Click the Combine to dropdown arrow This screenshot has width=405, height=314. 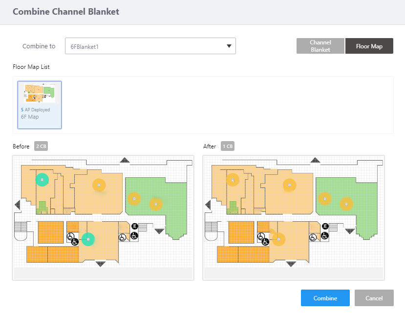229,46
